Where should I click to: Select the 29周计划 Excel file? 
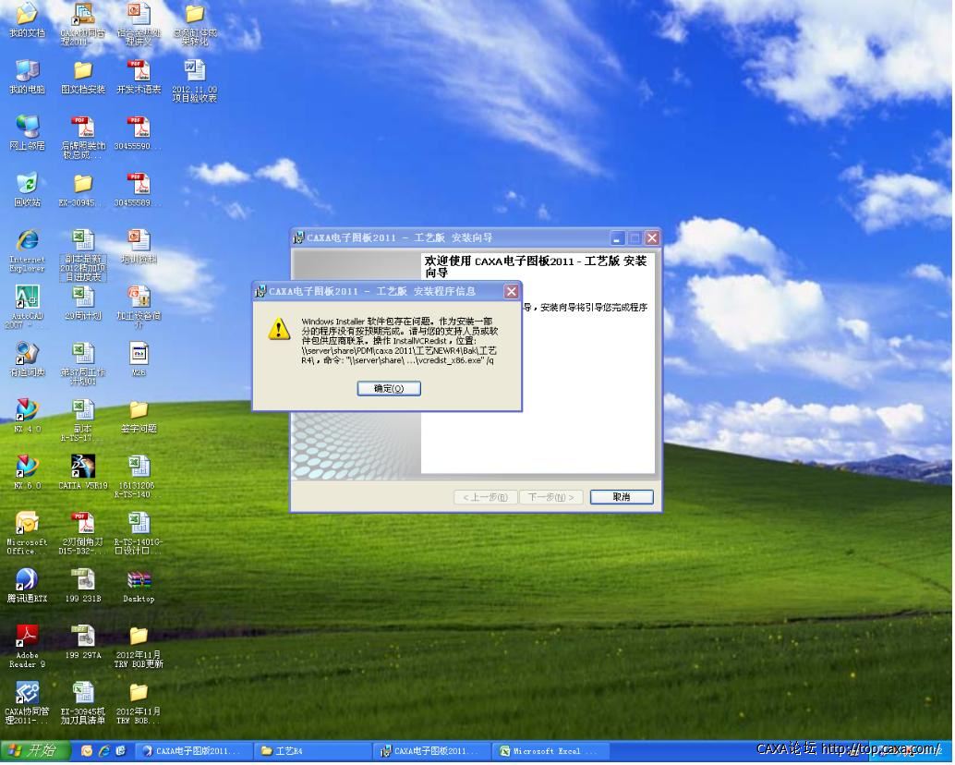tap(83, 303)
